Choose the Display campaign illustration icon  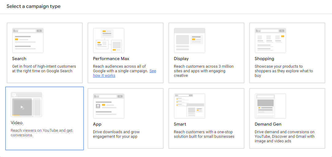190,41
